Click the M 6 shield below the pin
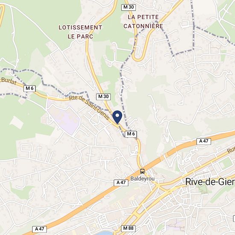 tap(131, 134)
